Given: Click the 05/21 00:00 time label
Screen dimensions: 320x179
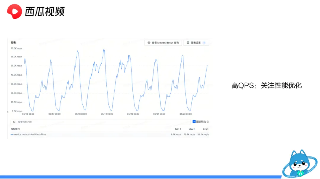Looking at the screenshot, I should tap(159, 114).
